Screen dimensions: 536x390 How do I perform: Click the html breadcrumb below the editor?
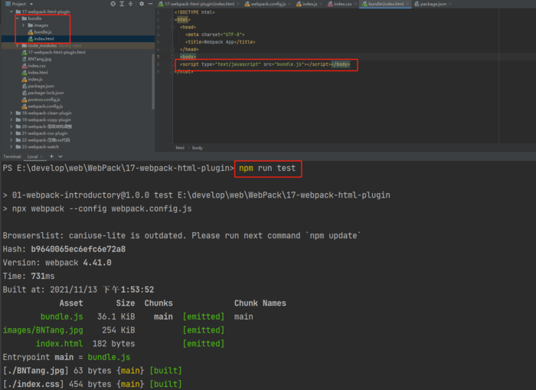coord(180,148)
